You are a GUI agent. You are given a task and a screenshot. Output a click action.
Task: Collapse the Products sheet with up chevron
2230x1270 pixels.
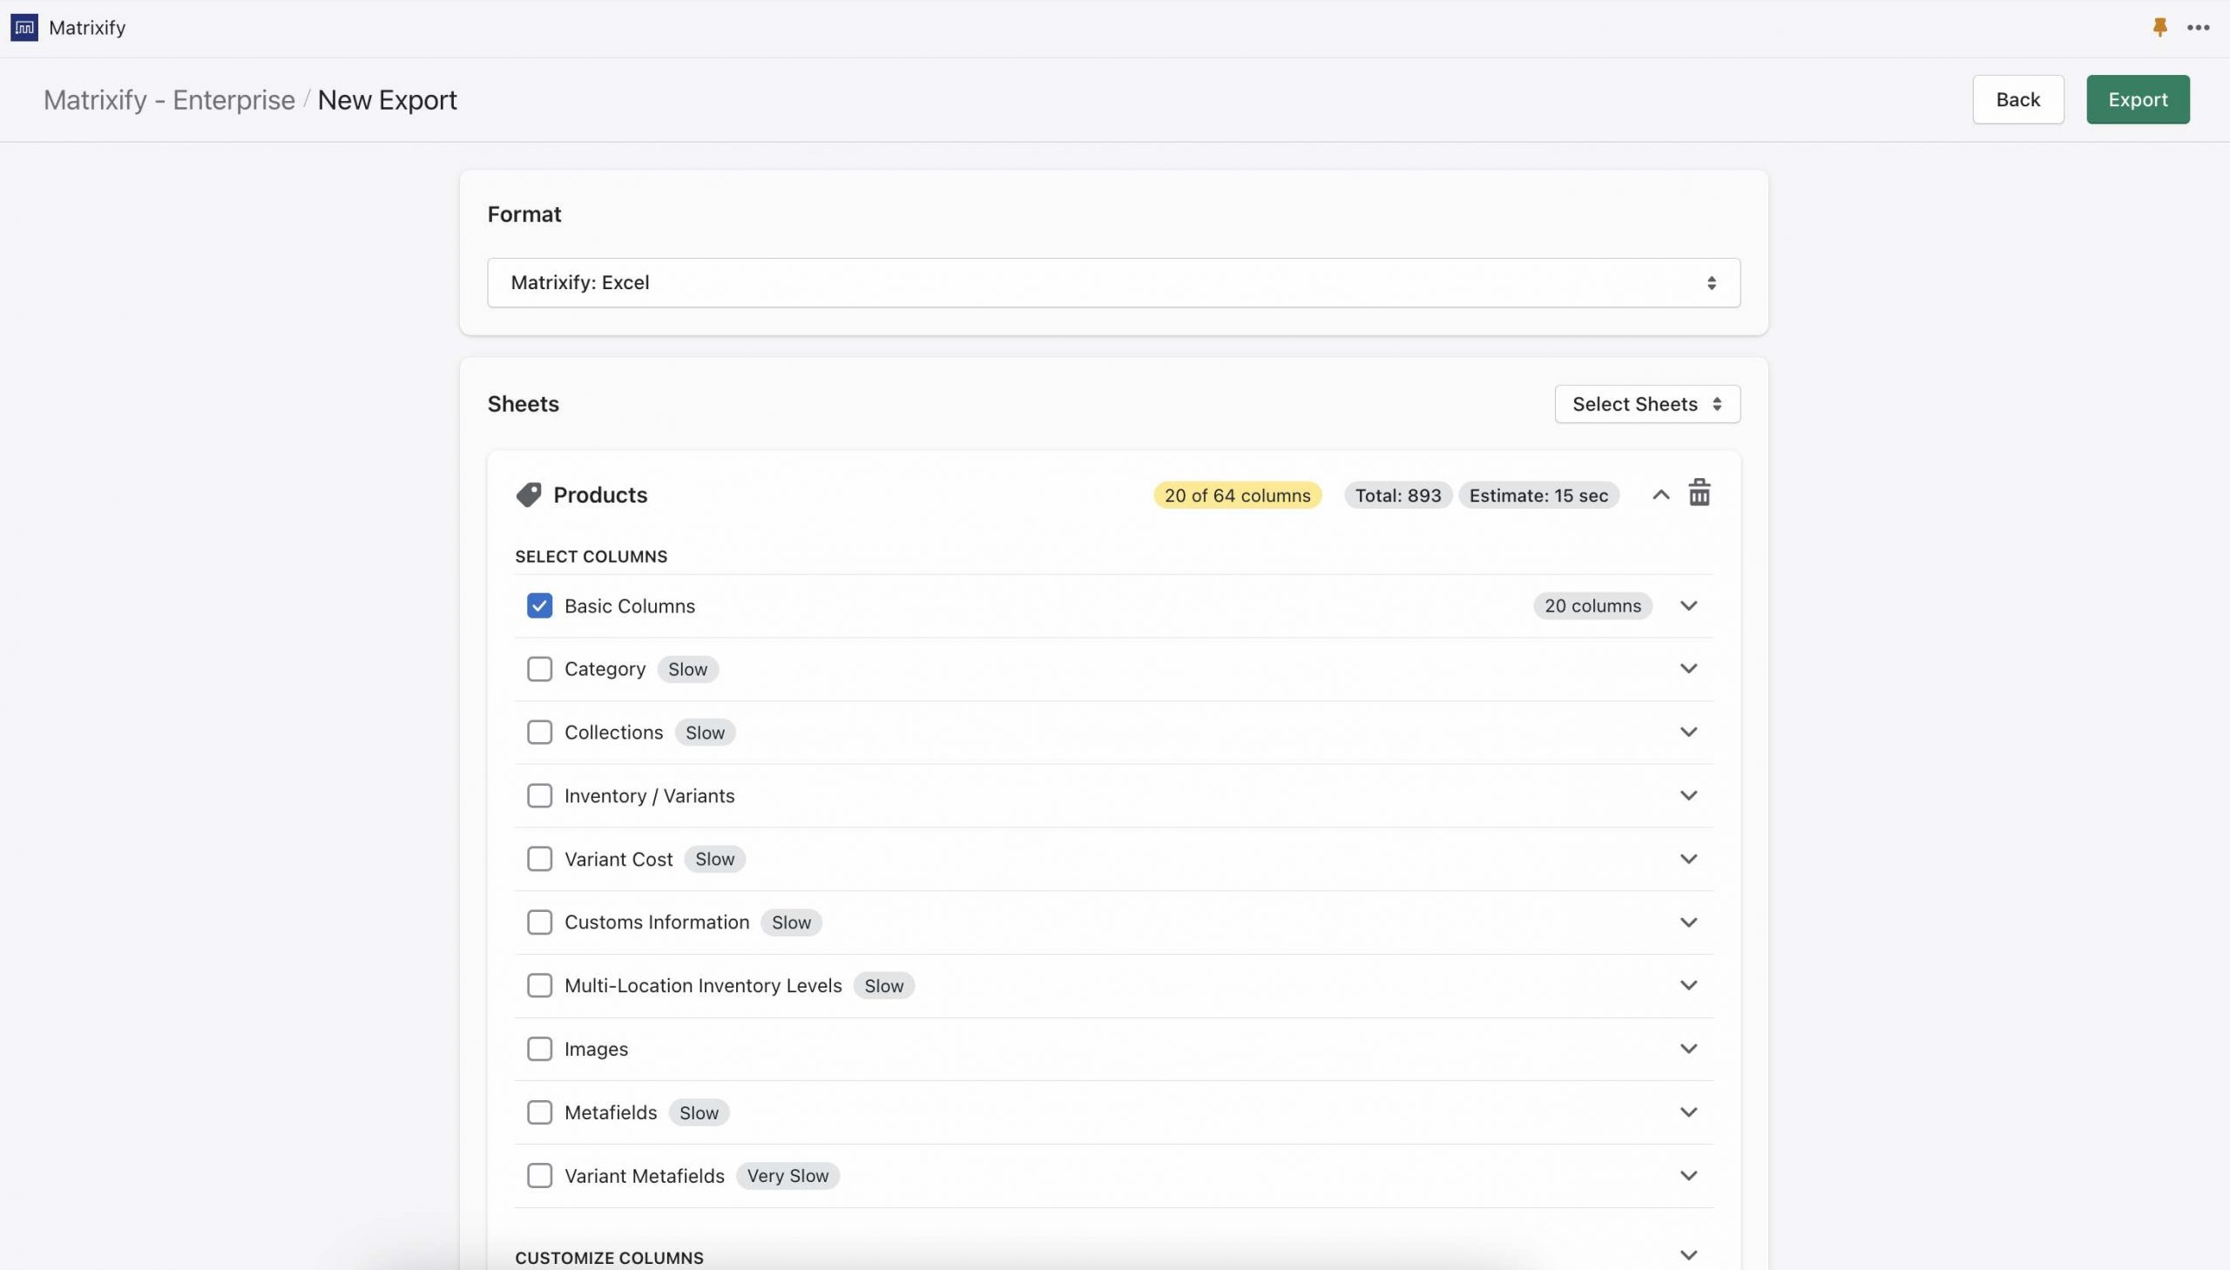tap(1660, 495)
